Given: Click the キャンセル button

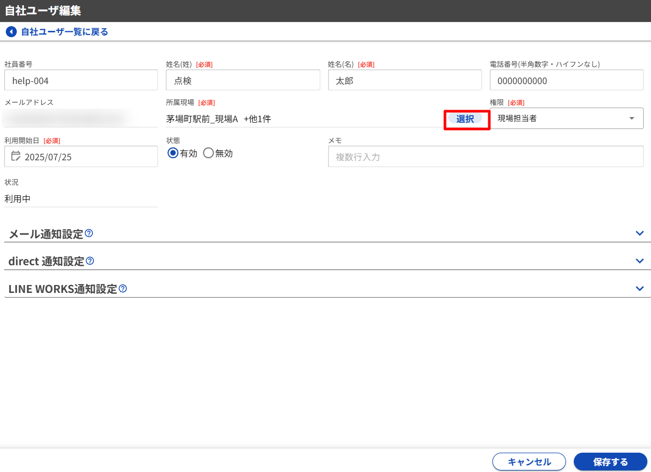Looking at the screenshot, I should click(x=529, y=462).
